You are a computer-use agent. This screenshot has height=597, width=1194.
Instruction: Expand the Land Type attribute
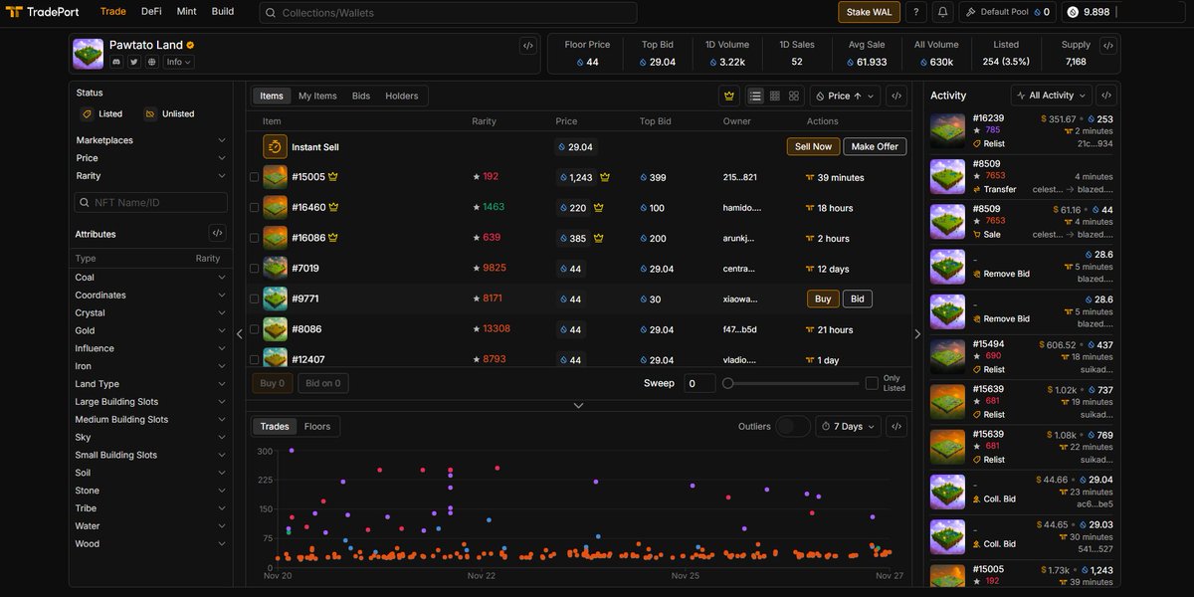click(x=151, y=384)
